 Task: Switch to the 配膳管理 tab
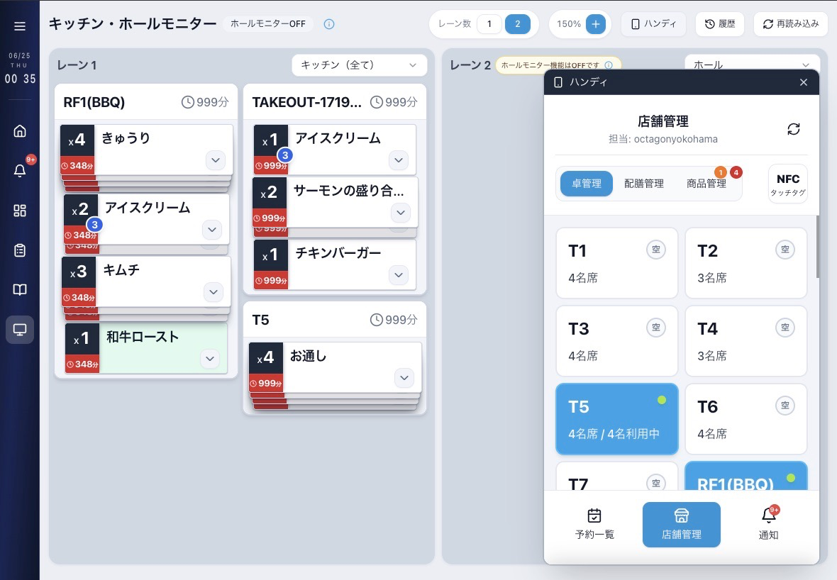point(644,184)
